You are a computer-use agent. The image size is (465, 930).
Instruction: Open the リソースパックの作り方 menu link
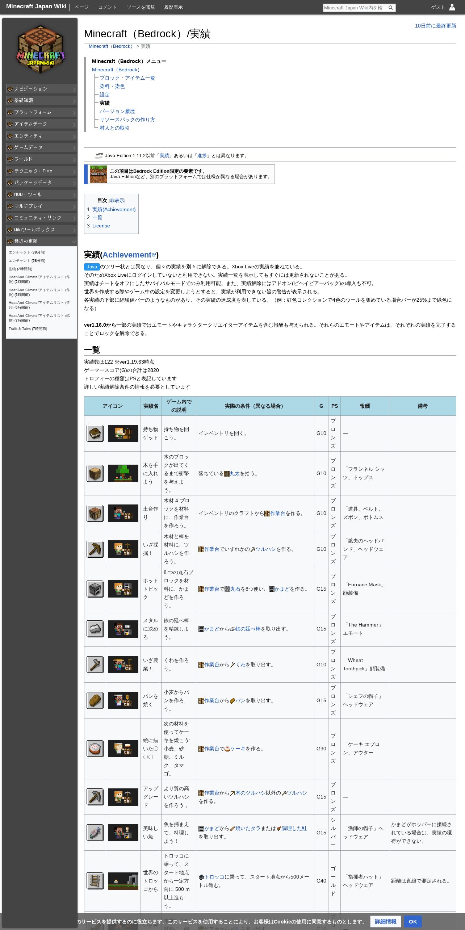pos(127,120)
